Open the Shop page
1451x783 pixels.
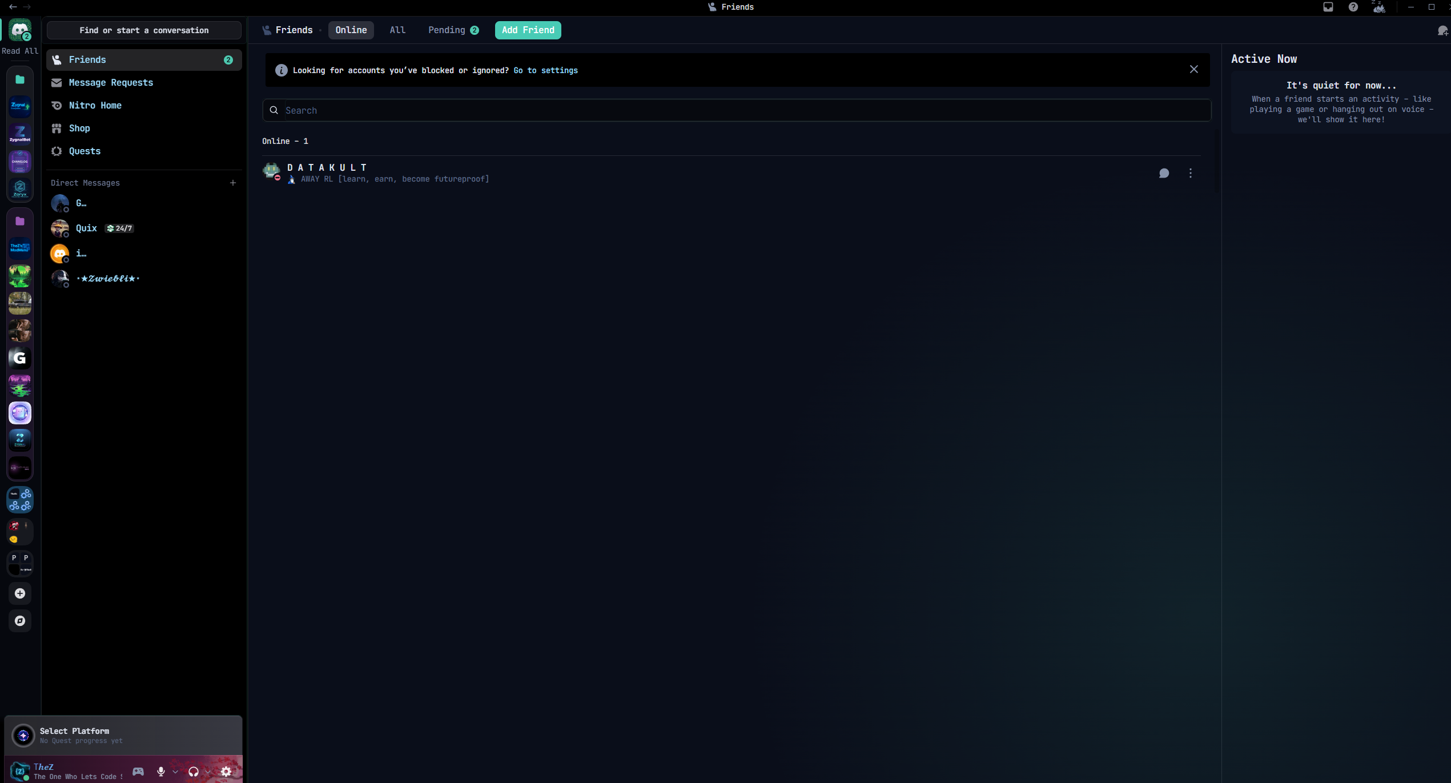pyautogui.click(x=144, y=129)
